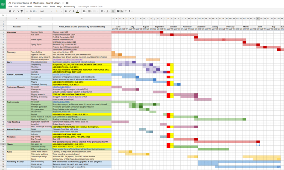The height and width of the screenshot is (170, 284).
Task: Click the Undo toolbar icon
Action: point(14,11)
